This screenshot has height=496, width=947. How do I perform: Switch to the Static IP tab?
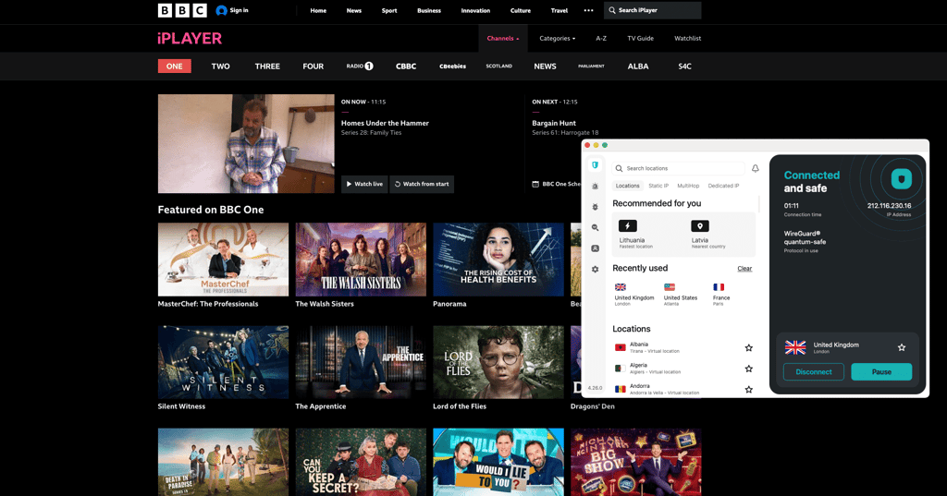click(x=658, y=186)
